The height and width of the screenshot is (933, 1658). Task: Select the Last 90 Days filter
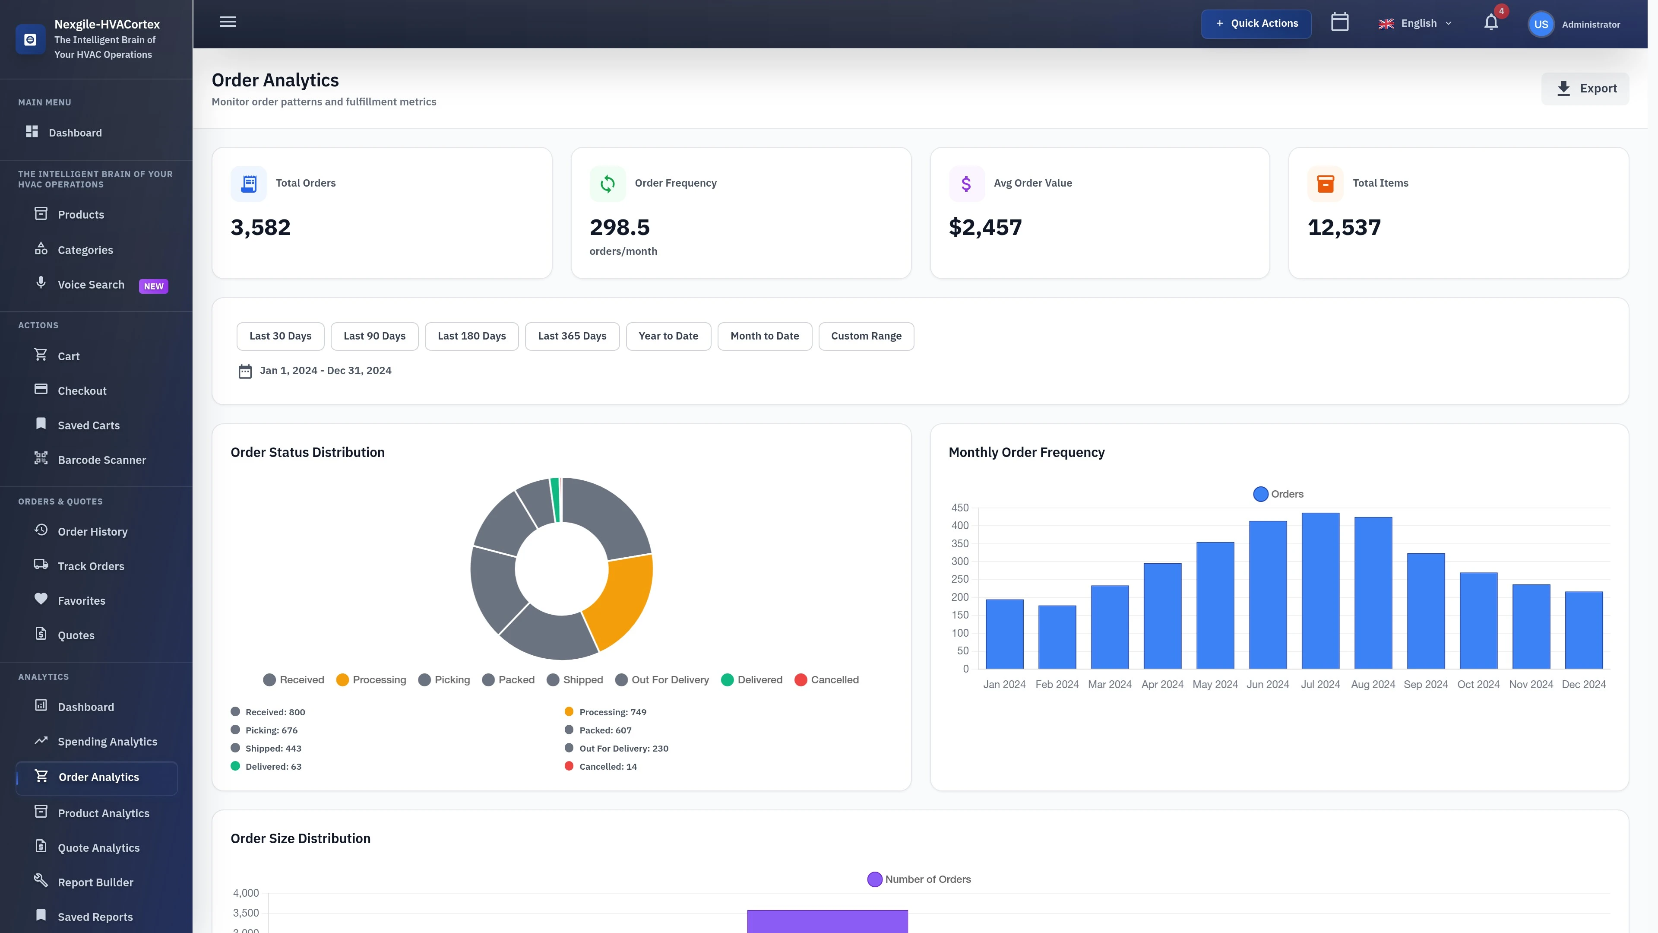(375, 336)
